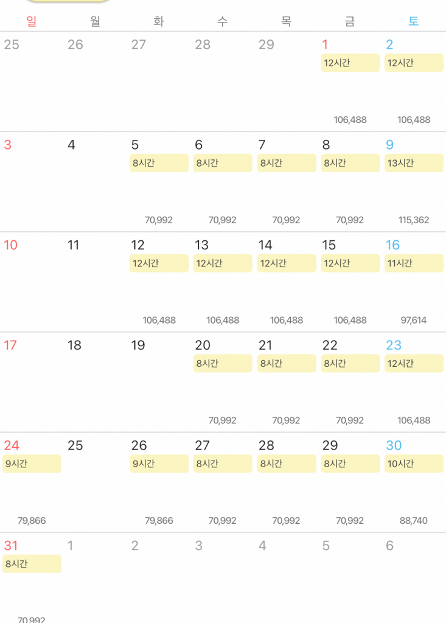Tap the 일 weekday header
This screenshot has width=446, height=623.
[32, 21]
